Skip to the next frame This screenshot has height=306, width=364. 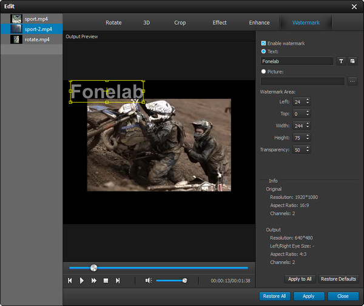[118, 280]
